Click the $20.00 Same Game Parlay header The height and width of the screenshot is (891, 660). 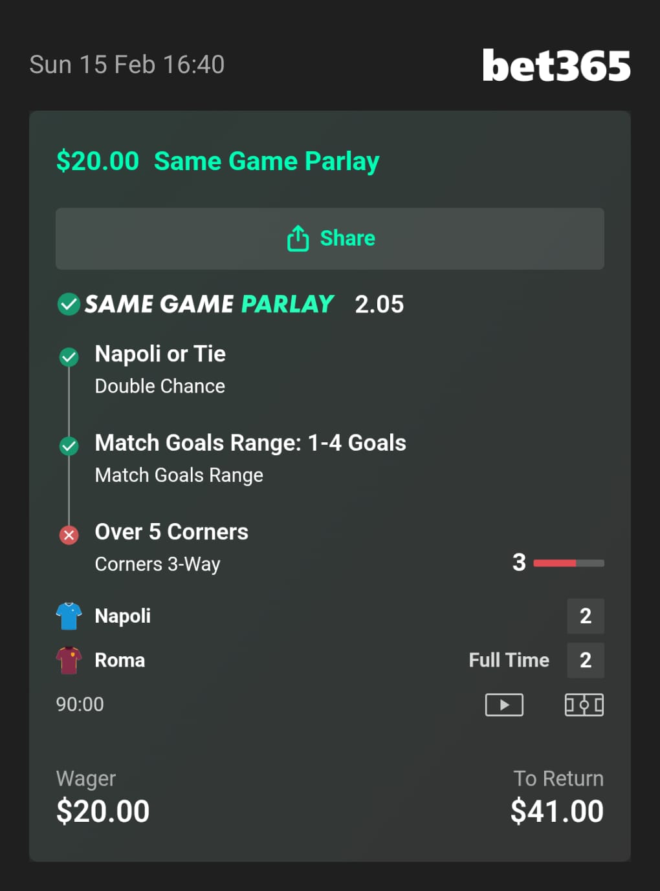217,161
